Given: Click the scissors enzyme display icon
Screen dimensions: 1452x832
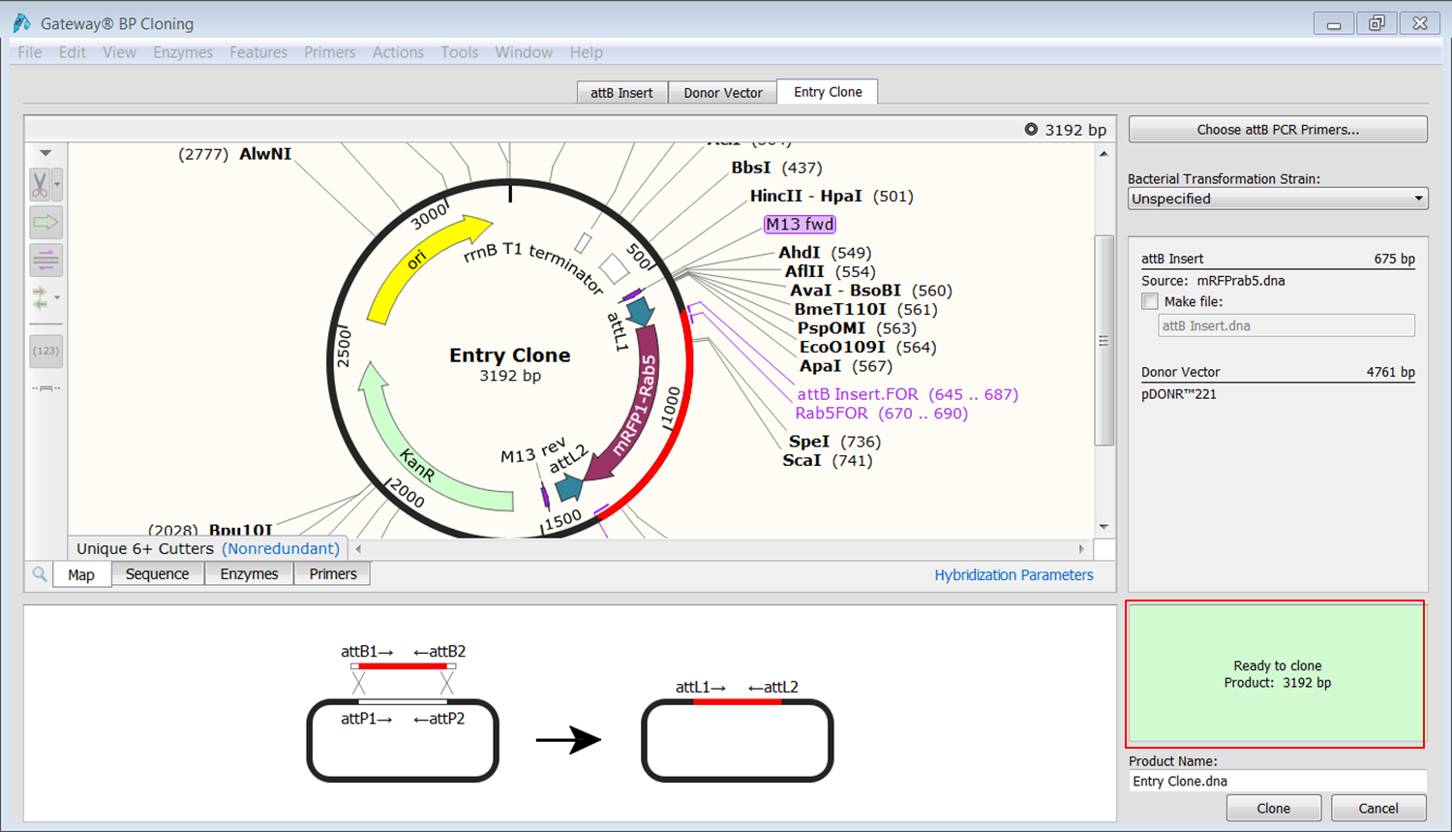Looking at the screenshot, I should (40, 184).
